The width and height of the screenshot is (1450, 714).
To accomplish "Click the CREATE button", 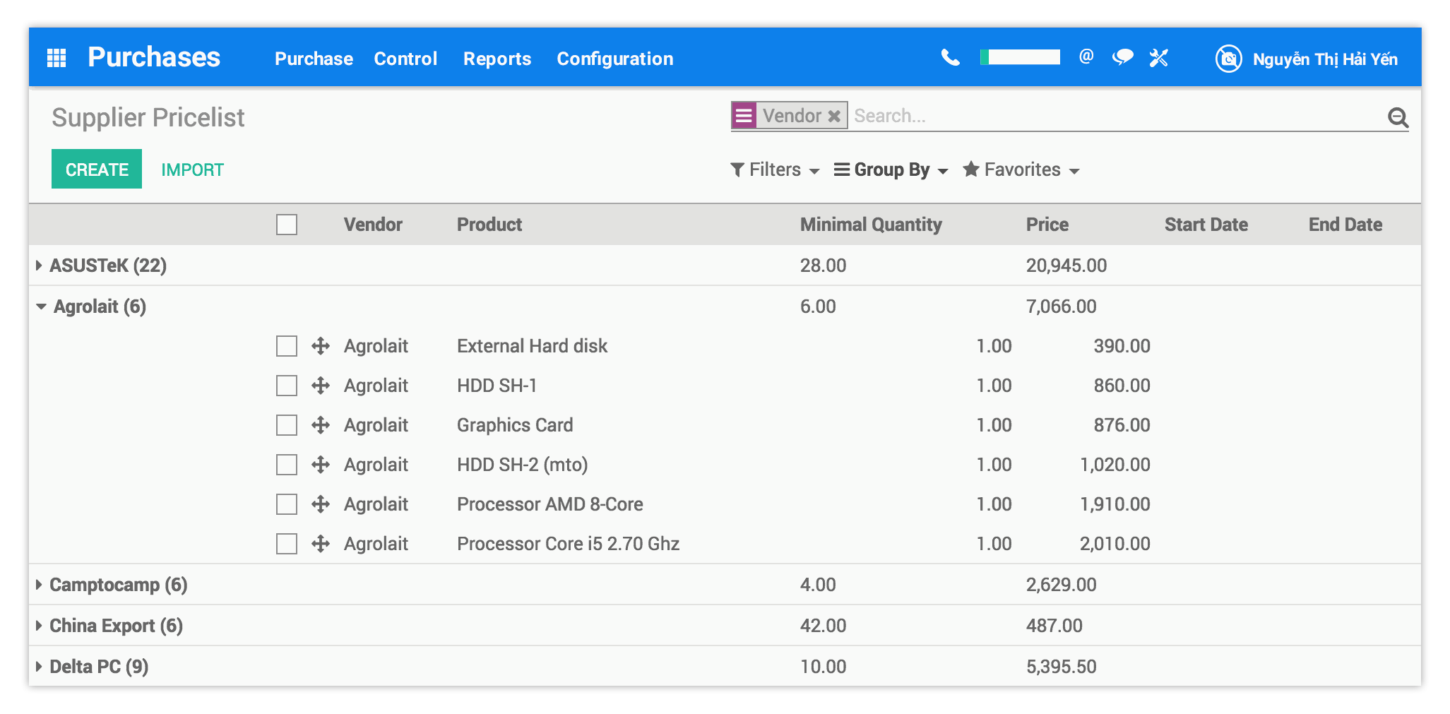I will coord(96,169).
